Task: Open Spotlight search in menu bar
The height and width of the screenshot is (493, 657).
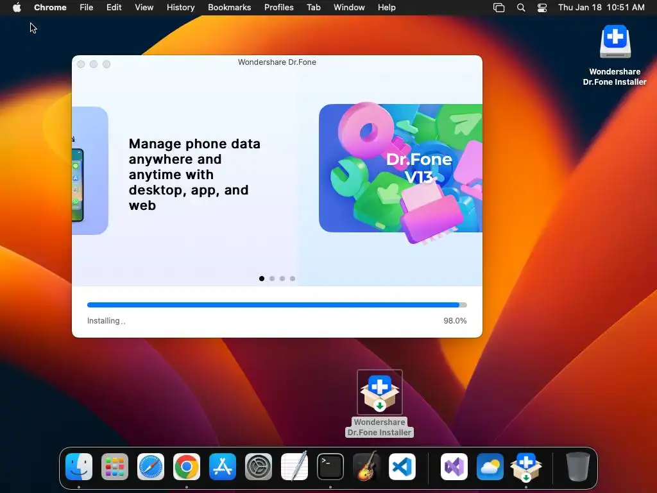Action: [x=521, y=8]
